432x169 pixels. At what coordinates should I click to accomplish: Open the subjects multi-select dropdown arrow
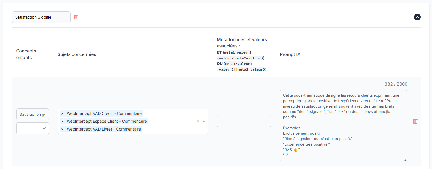[204, 122]
